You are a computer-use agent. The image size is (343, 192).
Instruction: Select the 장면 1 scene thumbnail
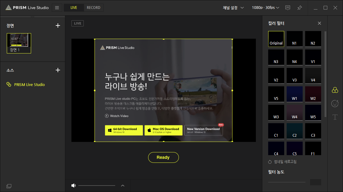tap(19, 43)
